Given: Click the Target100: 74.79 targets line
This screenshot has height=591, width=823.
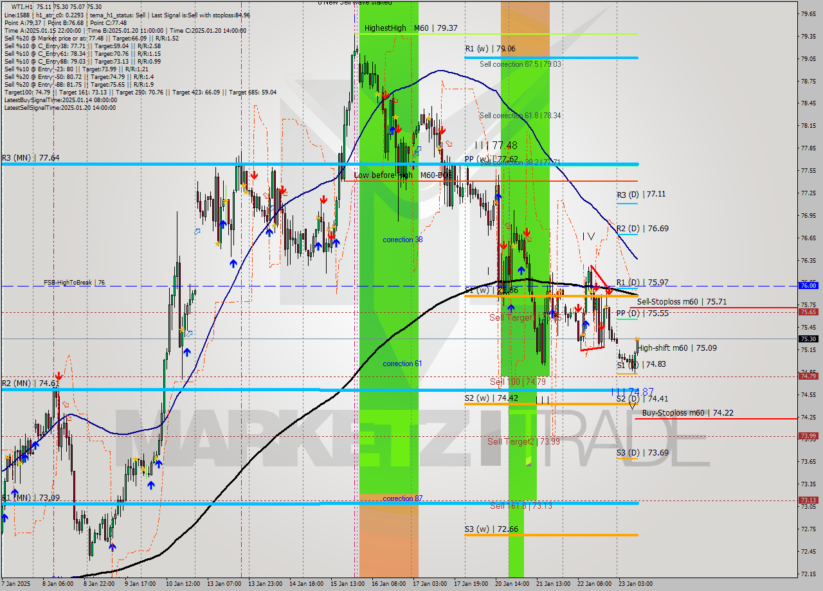Looking at the screenshot, I should (x=140, y=92).
